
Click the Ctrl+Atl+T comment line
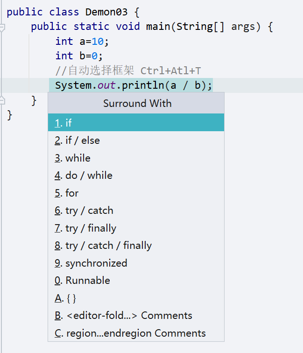tap(128, 71)
